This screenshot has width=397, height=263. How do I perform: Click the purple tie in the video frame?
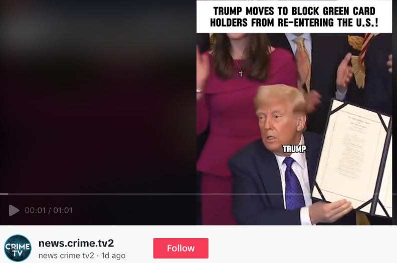[293, 183]
